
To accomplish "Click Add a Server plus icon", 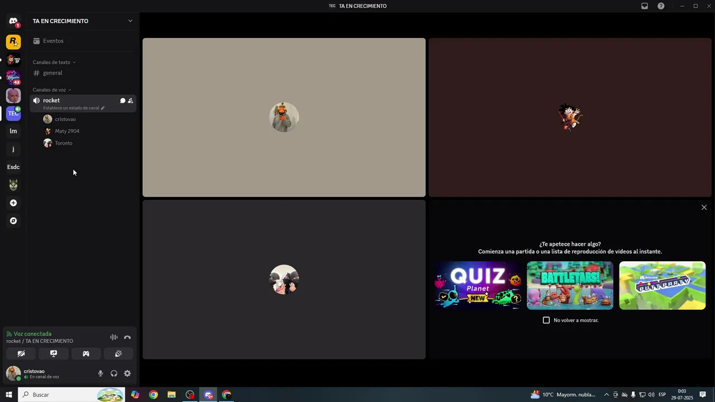I will click(13, 203).
